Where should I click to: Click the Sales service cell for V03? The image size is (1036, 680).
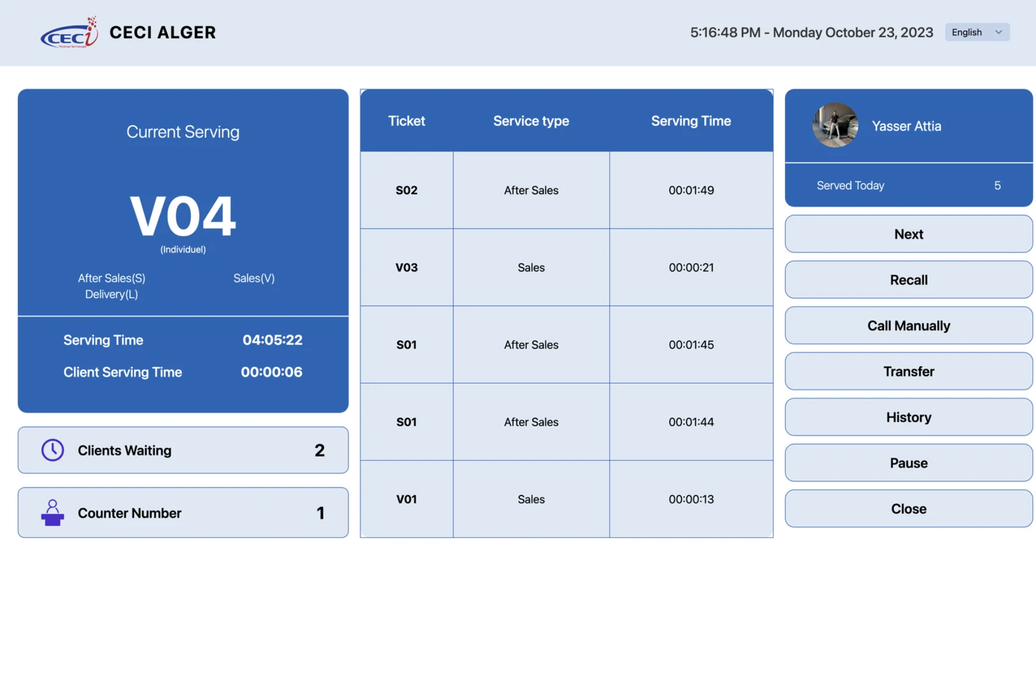coord(531,267)
